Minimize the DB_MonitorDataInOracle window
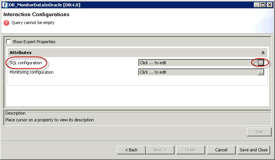Screen dimensions: 275x160 [x=256, y=5]
